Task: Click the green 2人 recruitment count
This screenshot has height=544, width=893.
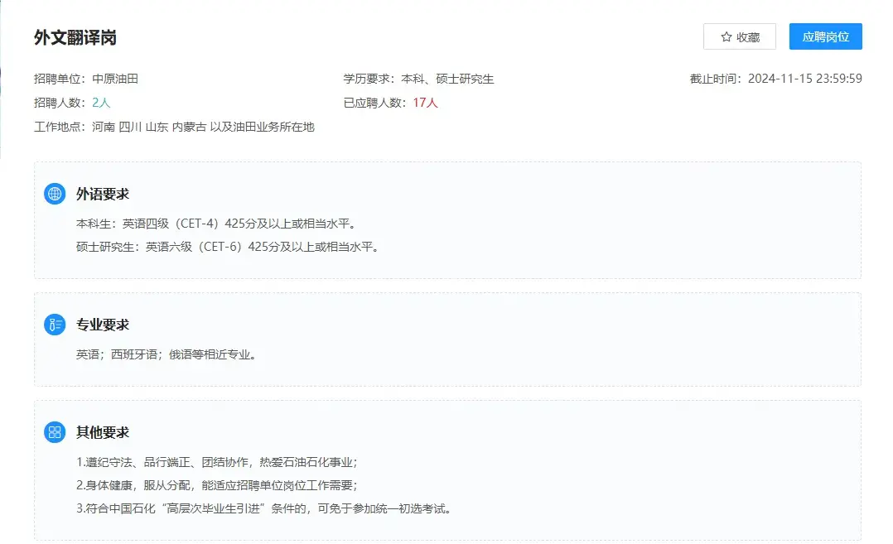Action: [101, 103]
